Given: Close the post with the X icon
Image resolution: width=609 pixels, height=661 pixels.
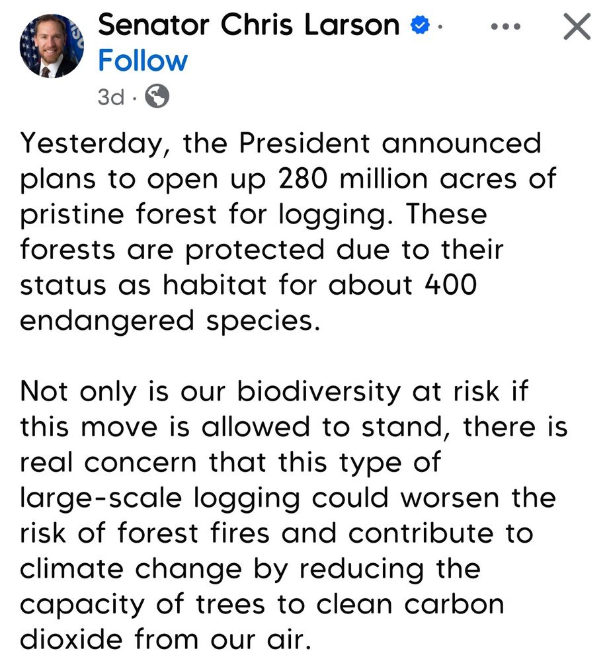Looking at the screenshot, I should tap(576, 27).
